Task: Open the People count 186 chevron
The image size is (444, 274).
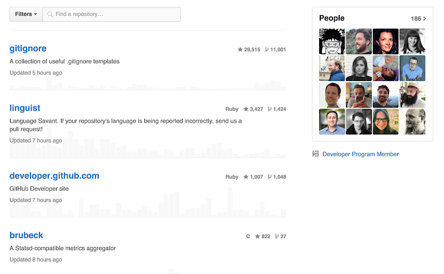Action: (x=418, y=19)
